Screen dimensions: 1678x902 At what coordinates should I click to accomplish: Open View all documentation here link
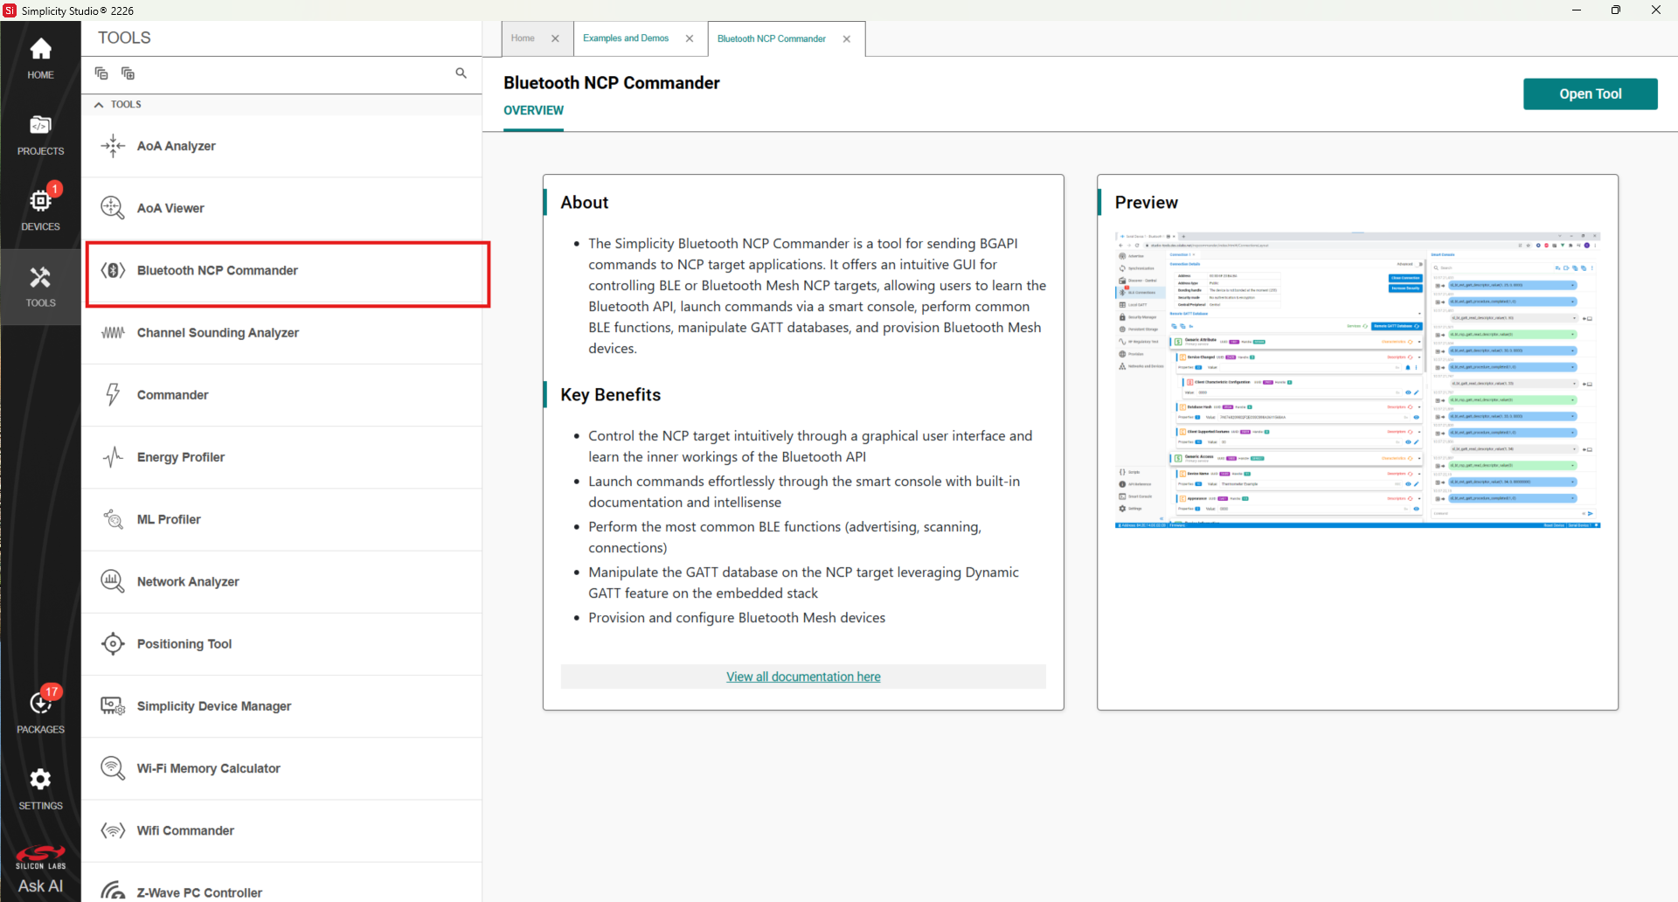click(x=803, y=676)
